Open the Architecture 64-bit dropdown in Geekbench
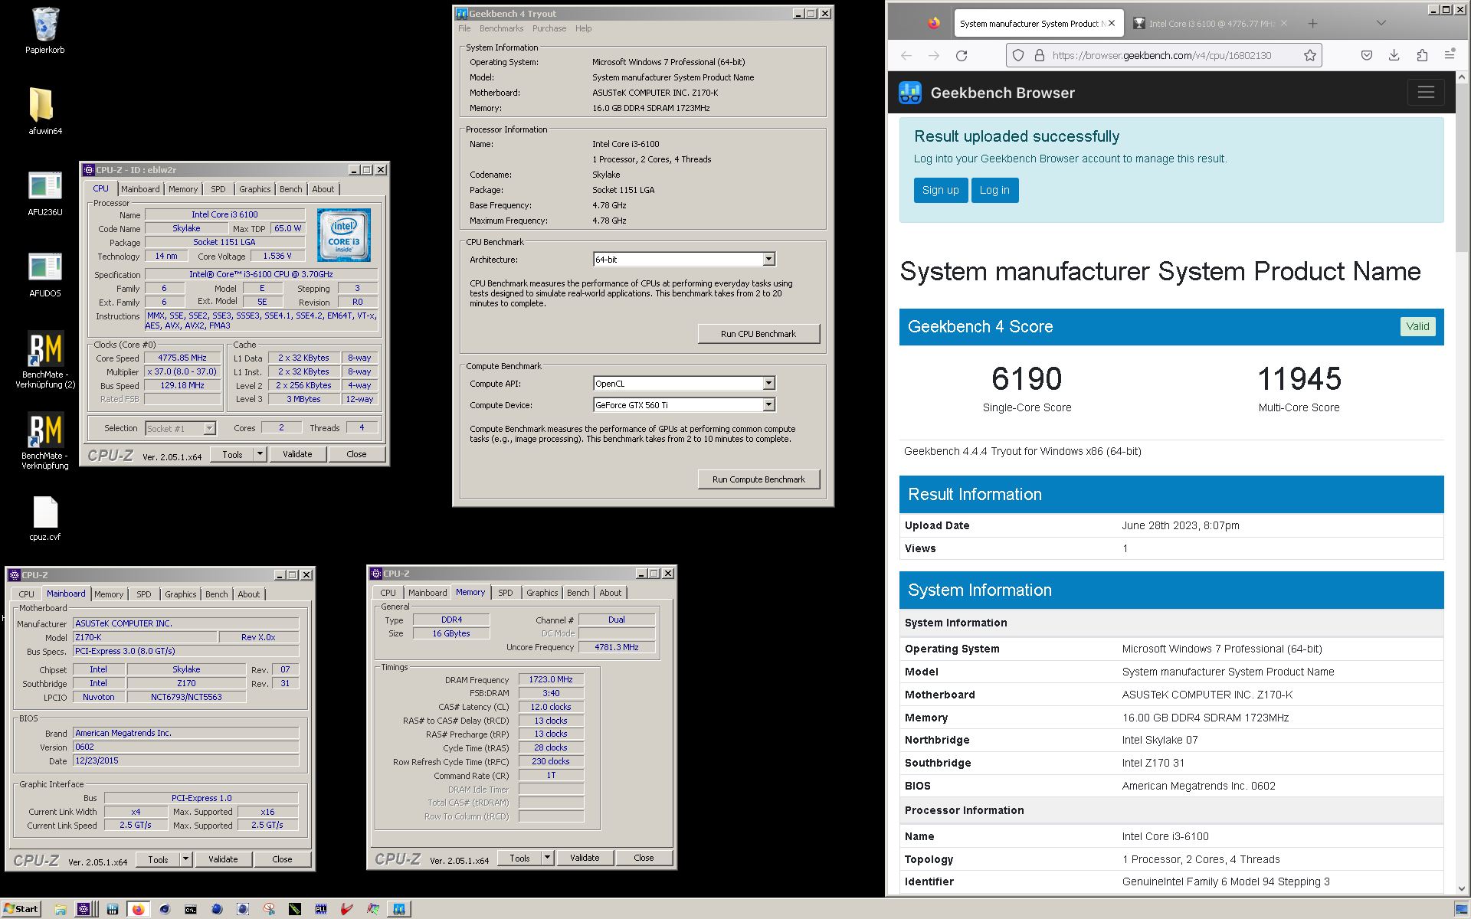1471x919 pixels. point(768,260)
